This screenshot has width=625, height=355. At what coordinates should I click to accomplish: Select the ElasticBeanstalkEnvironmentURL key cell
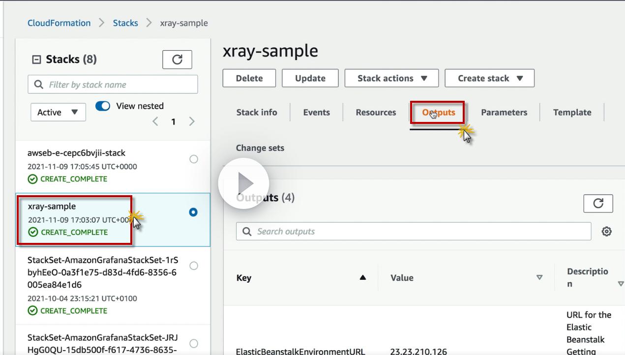click(300, 352)
